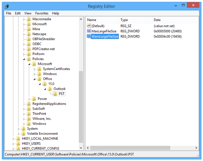
Task: Click the SubiSoft folder icon
Action: 29,109
